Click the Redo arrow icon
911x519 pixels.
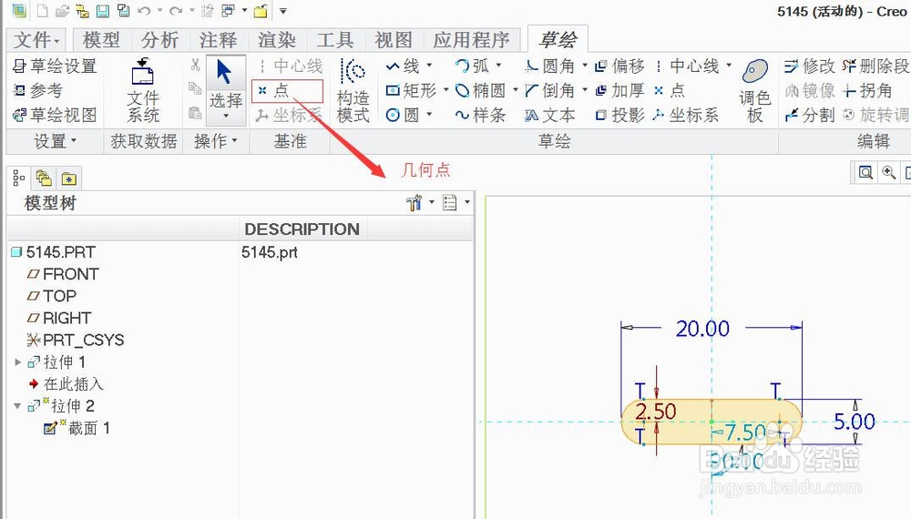pos(176,10)
